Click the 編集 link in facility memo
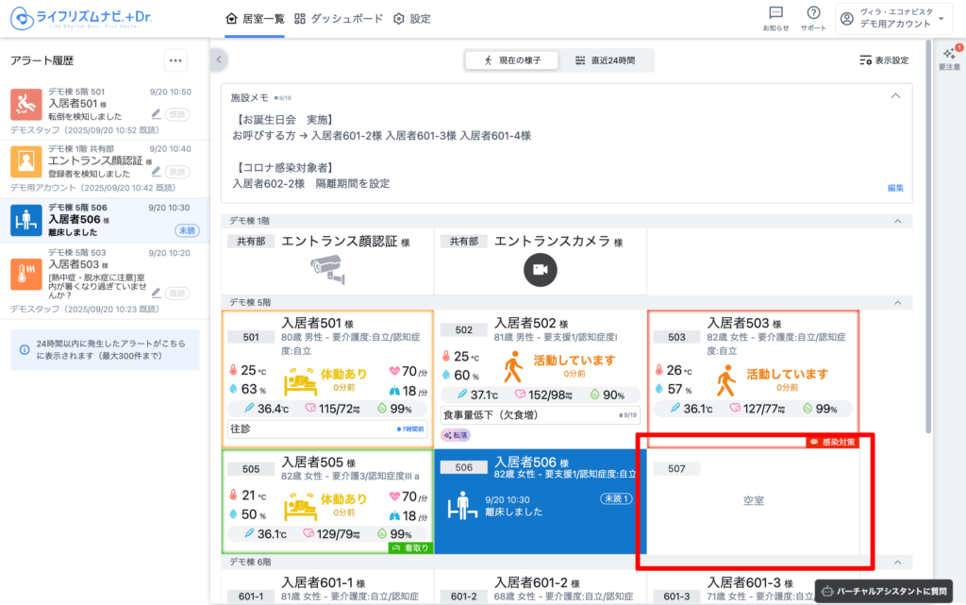966x605 pixels. click(895, 188)
